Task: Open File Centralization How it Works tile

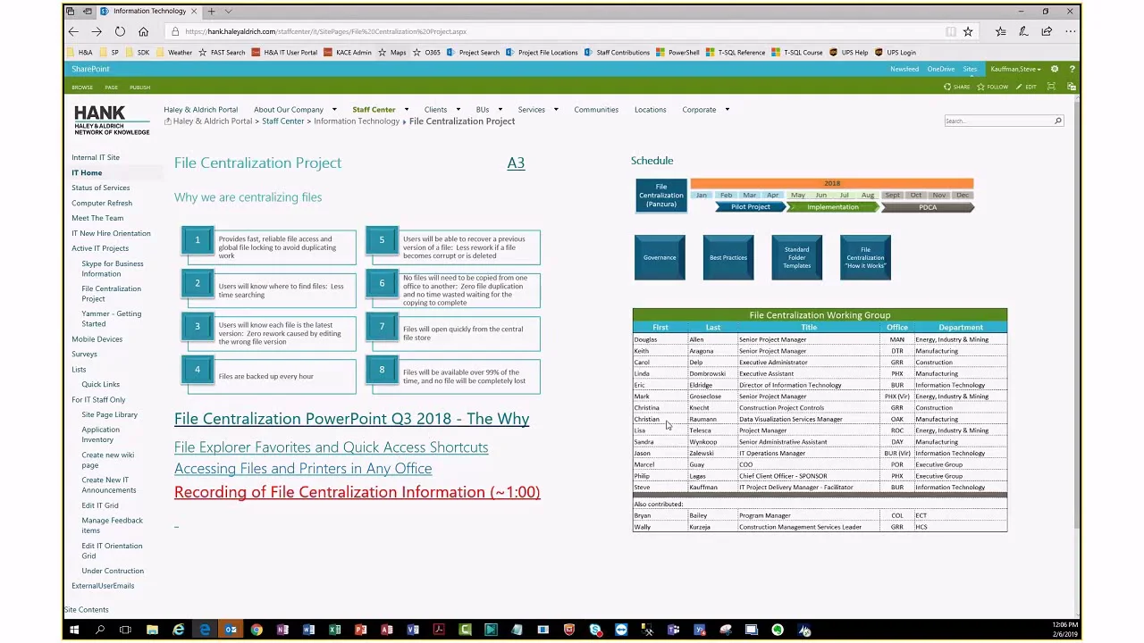Action: pyautogui.click(x=865, y=257)
